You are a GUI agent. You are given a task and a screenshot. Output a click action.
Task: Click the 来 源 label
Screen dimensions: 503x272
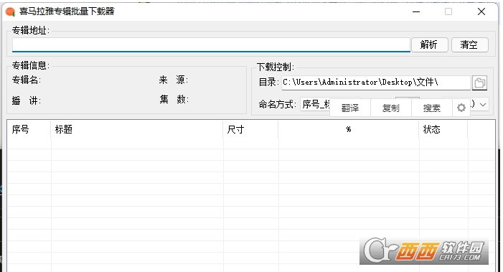pos(174,80)
